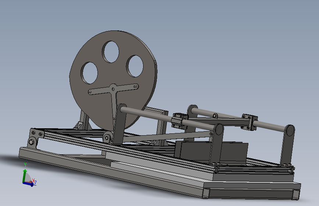Screen dimensions: 319x206
Task: Select the angle bracket under the disc's left side
Action: (79, 125)
